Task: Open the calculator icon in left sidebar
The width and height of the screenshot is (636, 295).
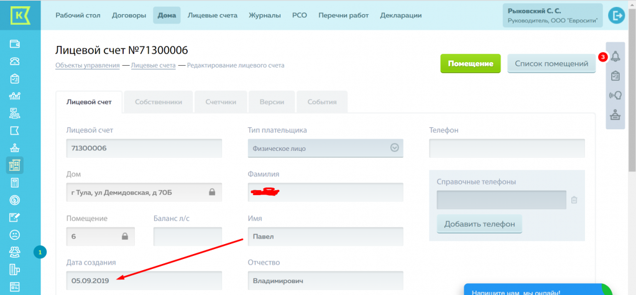Action: (x=15, y=183)
